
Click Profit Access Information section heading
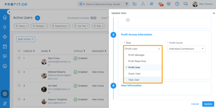[x=137, y=35]
